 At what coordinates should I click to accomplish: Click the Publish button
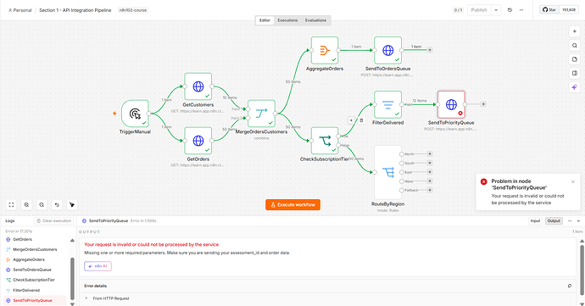[x=479, y=10]
